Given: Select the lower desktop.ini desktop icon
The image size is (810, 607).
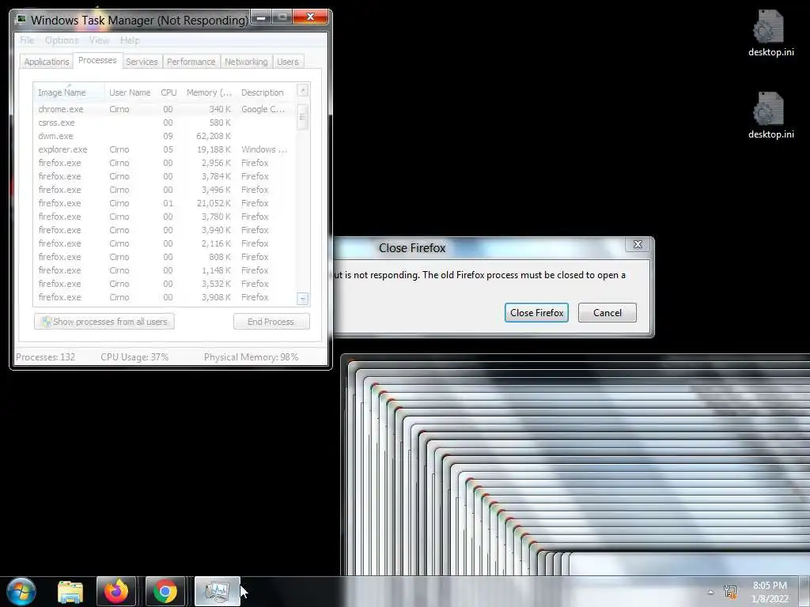Looking at the screenshot, I should 770,115.
